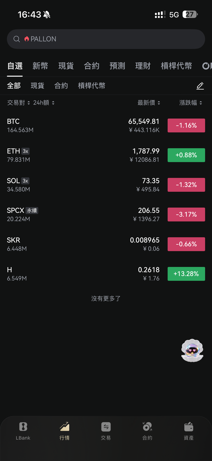Open the edit watchlist pencil icon
This screenshot has width=212, height=461.
(x=200, y=86)
